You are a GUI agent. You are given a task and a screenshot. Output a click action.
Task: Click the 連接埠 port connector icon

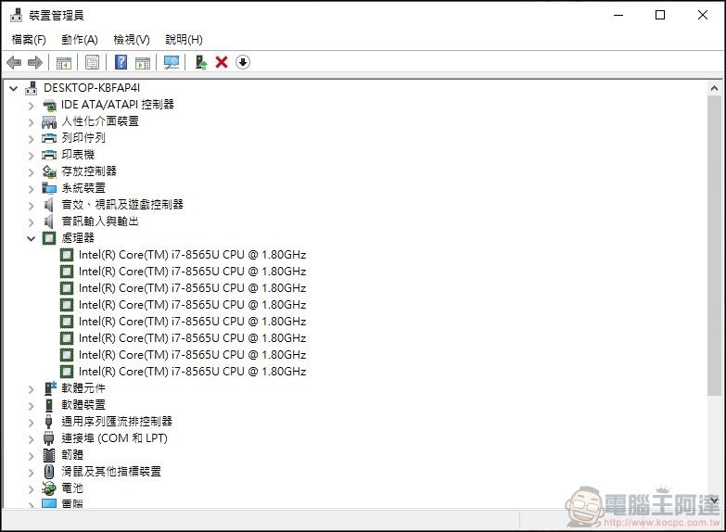click(x=48, y=438)
